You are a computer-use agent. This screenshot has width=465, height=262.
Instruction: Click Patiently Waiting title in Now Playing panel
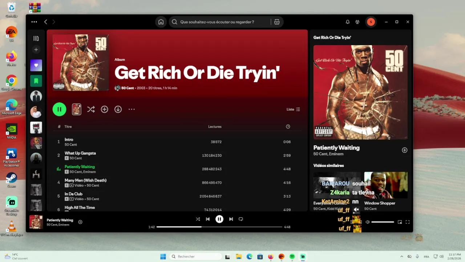point(336,148)
